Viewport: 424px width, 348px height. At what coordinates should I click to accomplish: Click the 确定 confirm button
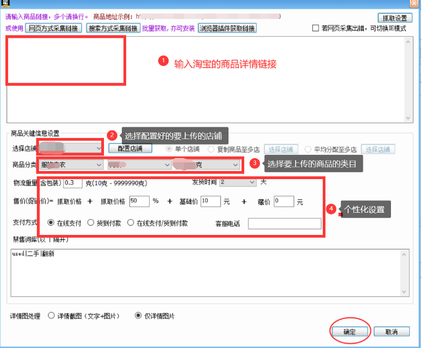(350, 332)
